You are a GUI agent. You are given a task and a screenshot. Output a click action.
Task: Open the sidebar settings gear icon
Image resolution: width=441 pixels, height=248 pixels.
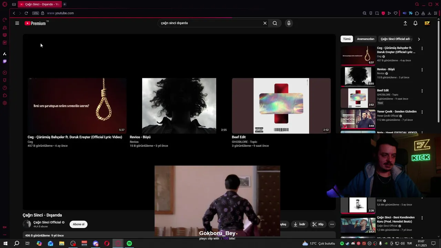(x=5, y=103)
